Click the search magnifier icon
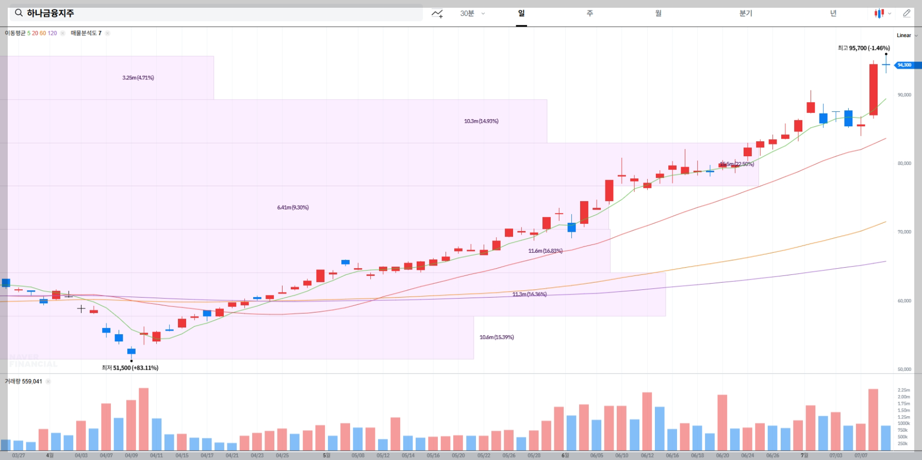Screen dimensions: 922x460 click(19, 13)
